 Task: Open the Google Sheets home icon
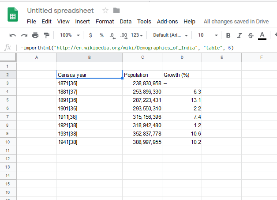pyautogui.click(x=12, y=15)
